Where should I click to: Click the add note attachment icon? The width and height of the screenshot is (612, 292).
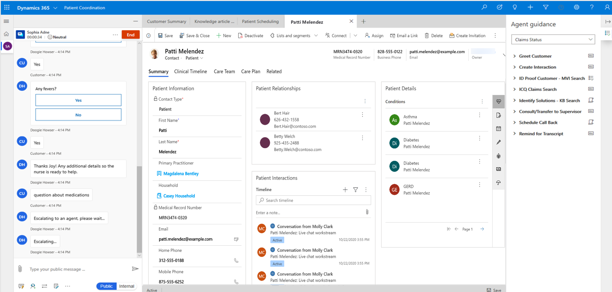pyautogui.click(x=367, y=212)
